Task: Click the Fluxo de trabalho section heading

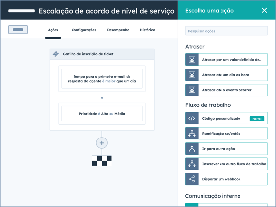Action: [x=208, y=105]
